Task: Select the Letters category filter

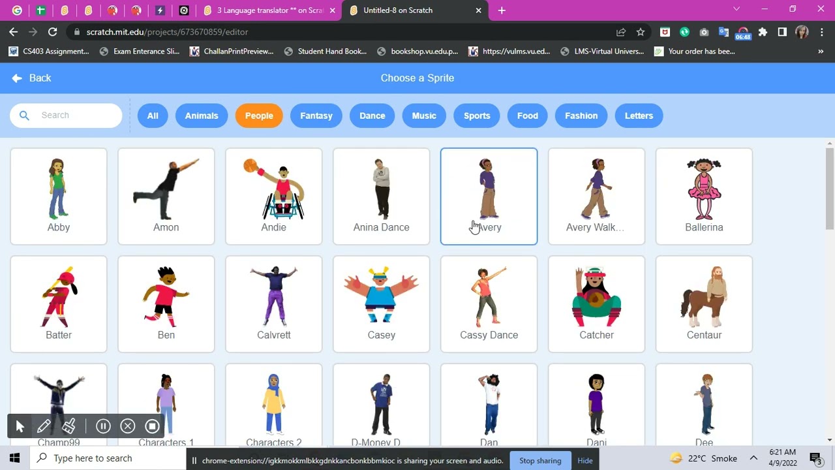Action: coord(639,116)
